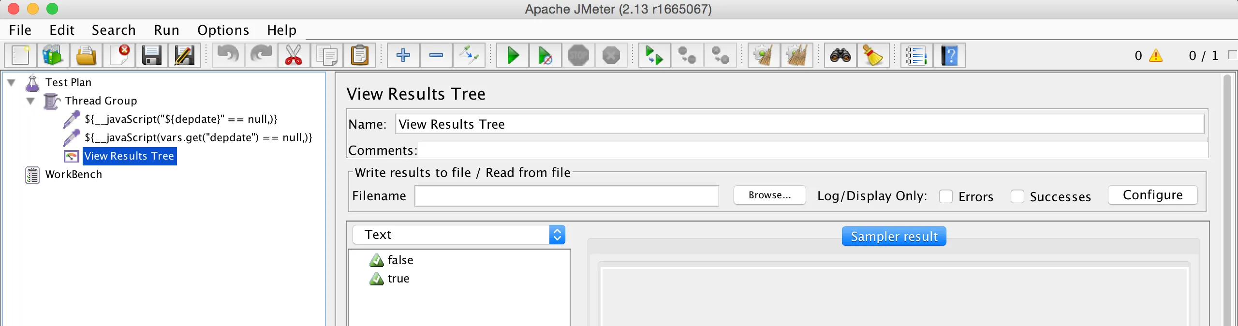Open the File menu
1238x326 pixels.
pyautogui.click(x=20, y=30)
